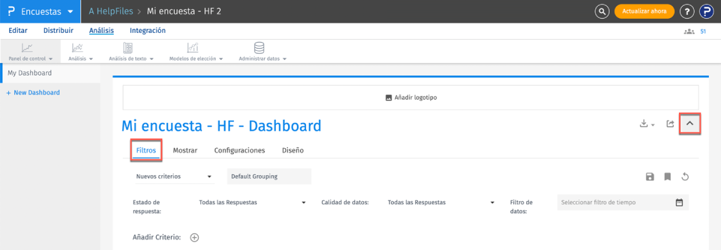Go to the Editar tab
Viewport: 721px width, 250px height.
18,31
